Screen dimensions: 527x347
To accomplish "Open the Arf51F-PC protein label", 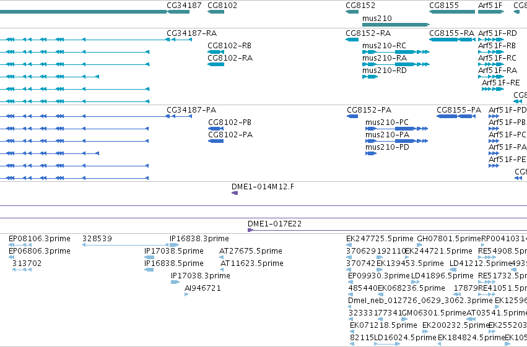I will pos(507,135).
